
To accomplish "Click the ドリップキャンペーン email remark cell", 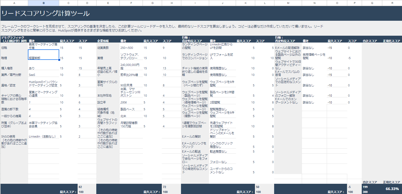I will coord(222,133).
